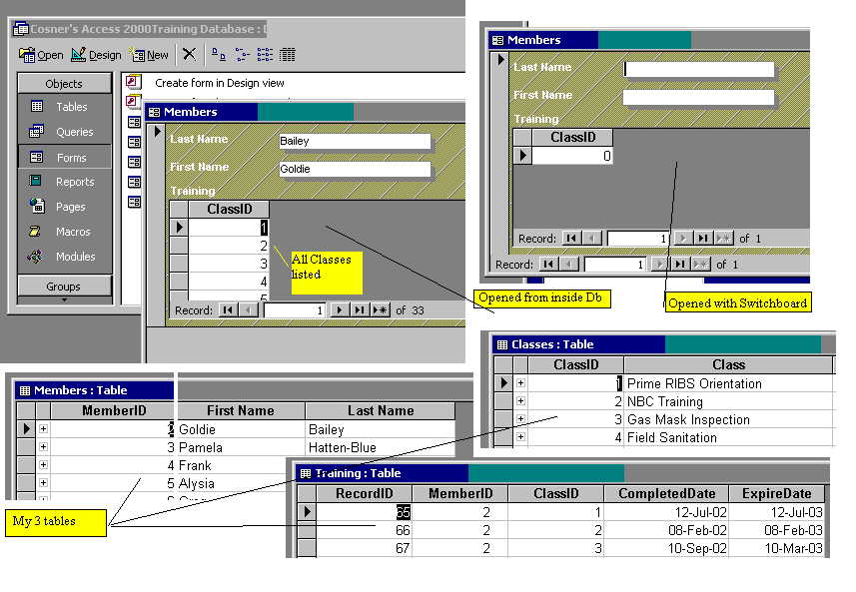This screenshot has width=856, height=592.
Task: Select Queries in the Objects bar
Action: tap(64, 132)
